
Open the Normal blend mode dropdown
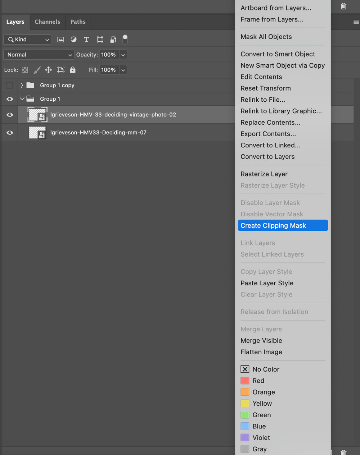pos(39,55)
